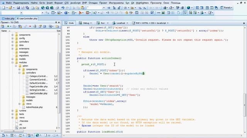Screen dimensions: 247x138
Task: Click the open folder icon in main toolbar
Action: (x=10, y=8)
